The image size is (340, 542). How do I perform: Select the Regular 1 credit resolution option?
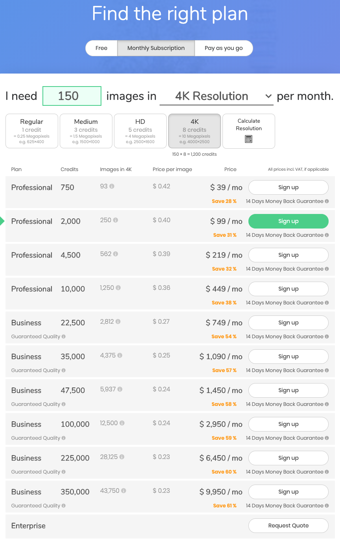[x=32, y=131]
